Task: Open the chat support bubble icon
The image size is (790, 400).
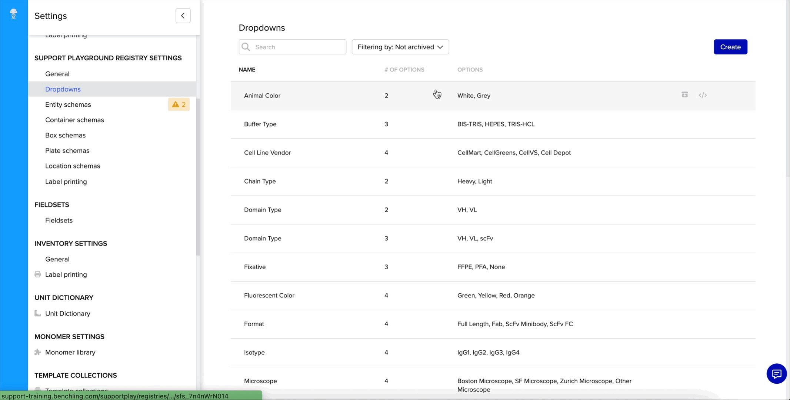Action: (776, 374)
